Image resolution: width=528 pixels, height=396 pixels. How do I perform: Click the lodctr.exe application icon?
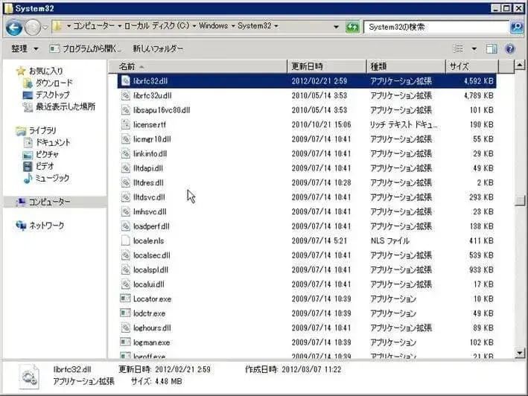[x=126, y=313]
